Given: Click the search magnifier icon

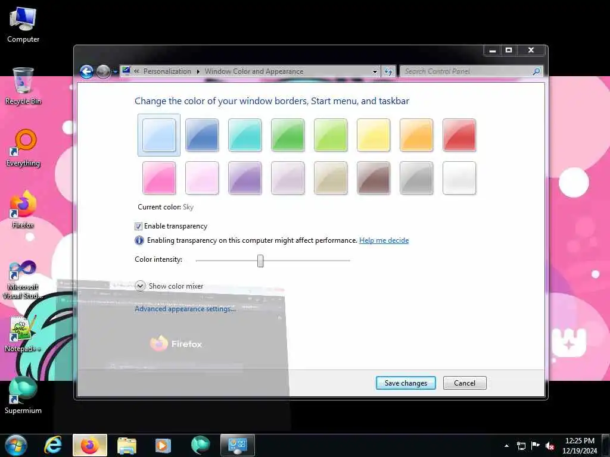Looking at the screenshot, I should tap(537, 71).
